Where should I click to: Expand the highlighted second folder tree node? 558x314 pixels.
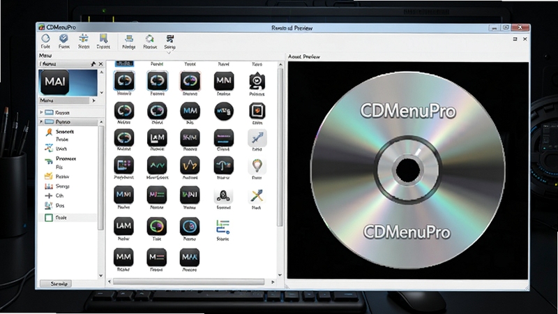point(41,121)
